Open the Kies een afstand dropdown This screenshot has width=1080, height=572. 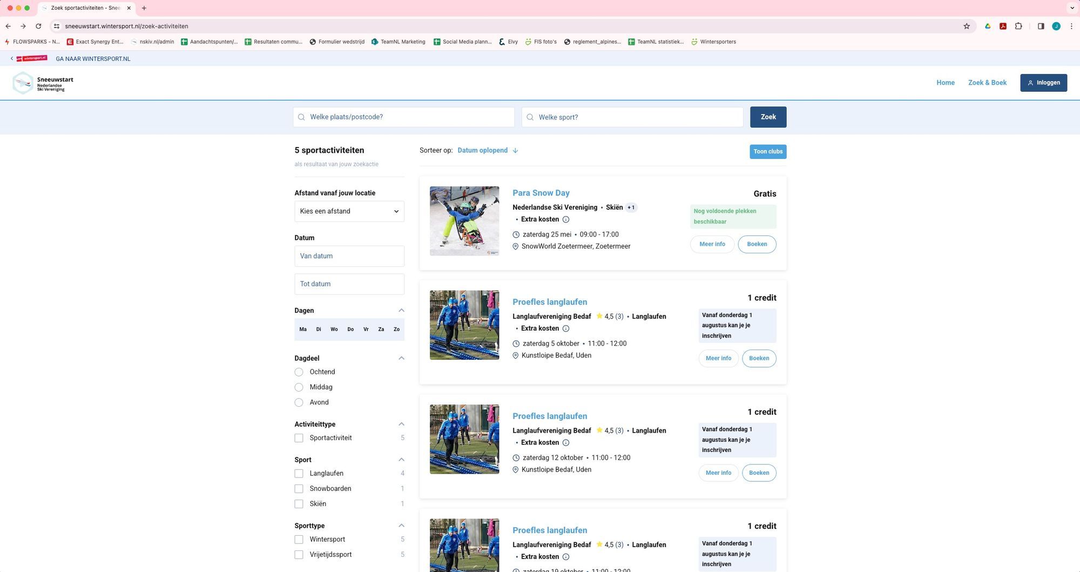tap(349, 211)
